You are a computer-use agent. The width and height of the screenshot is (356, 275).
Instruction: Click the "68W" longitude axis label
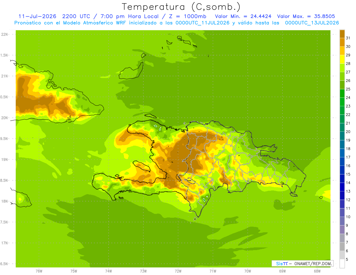317,271
